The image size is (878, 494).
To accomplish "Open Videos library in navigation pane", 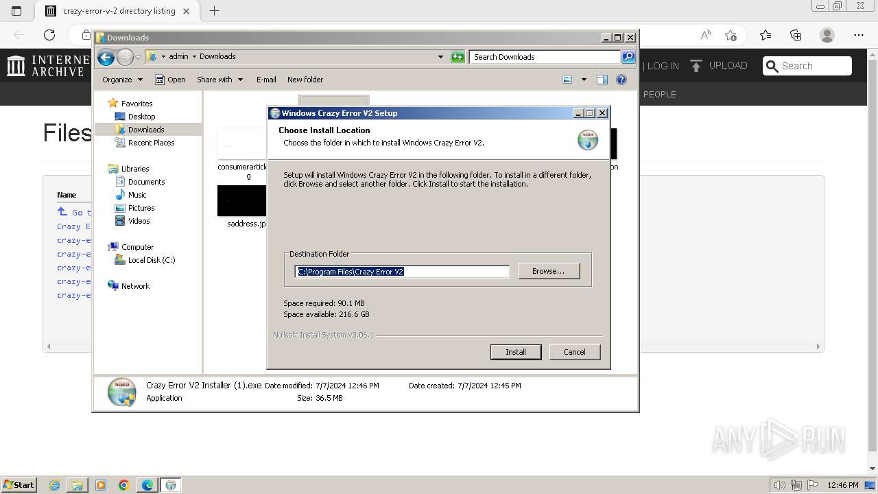I will tap(139, 221).
